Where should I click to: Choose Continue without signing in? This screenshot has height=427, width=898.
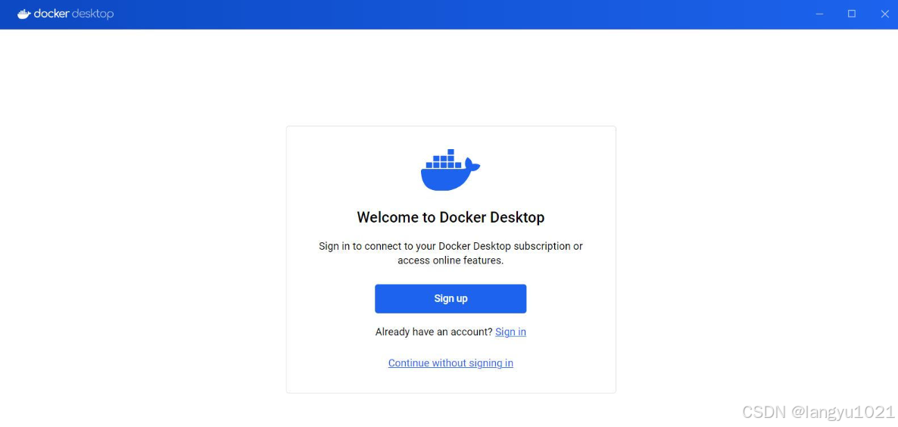(451, 363)
